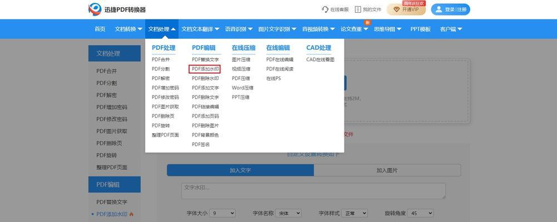
Task: Select PDF在线编辑 in the dropdown menu
Action: coord(280,59)
